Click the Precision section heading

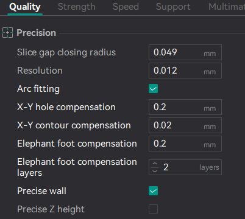36,33
